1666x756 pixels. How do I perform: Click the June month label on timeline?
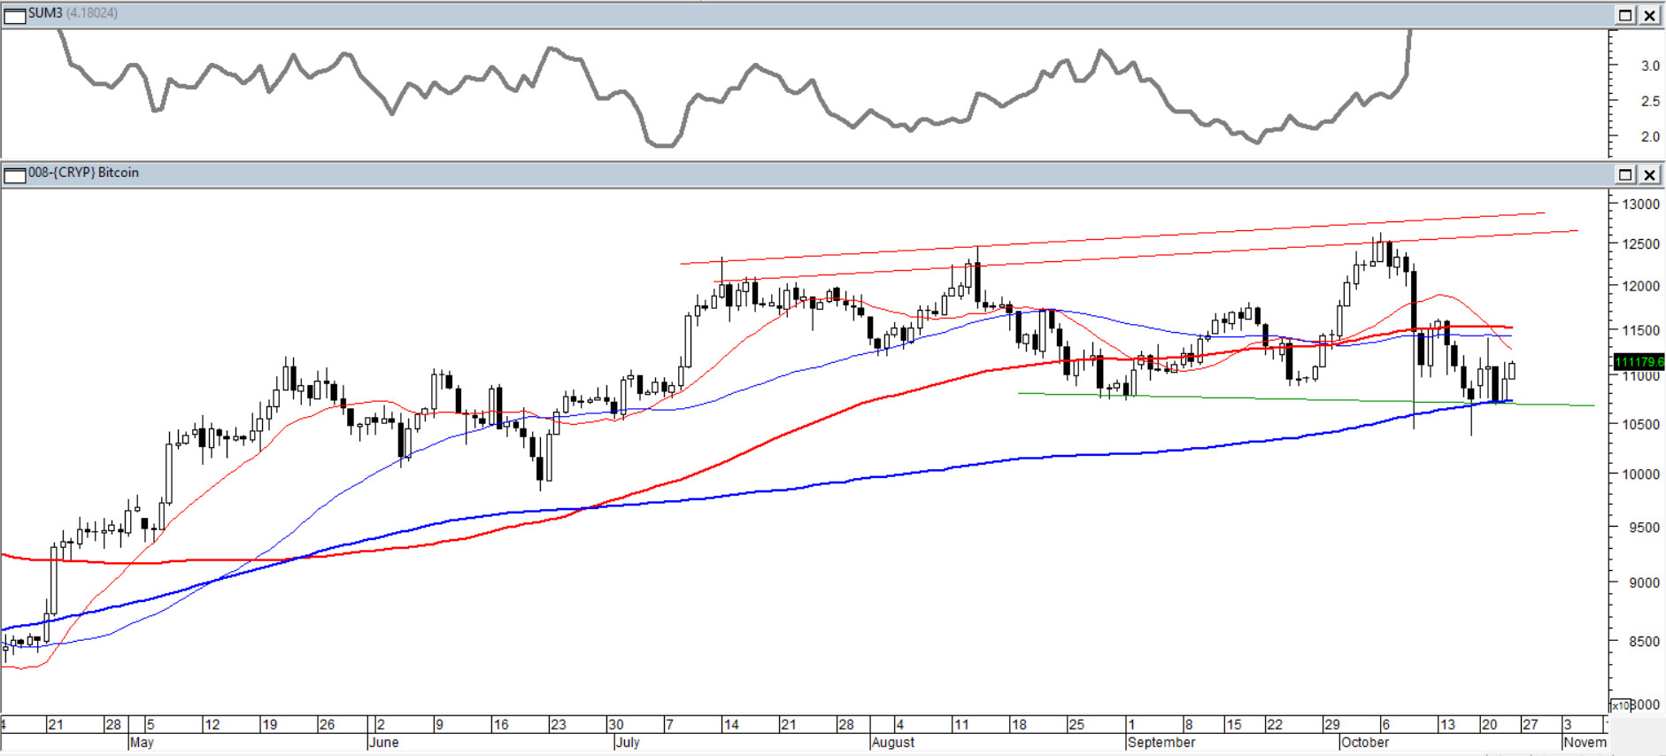pyautogui.click(x=383, y=743)
